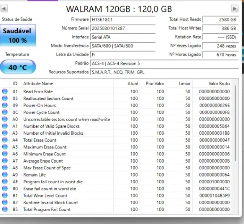Click the SATA/600 transfer mode field
This screenshot has width=244, height=224.
click(123, 46)
